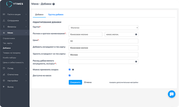Image resolution: width=179 pixels, height=107 pixels.
Task: Click the Сохранить button
Action: click(75, 82)
